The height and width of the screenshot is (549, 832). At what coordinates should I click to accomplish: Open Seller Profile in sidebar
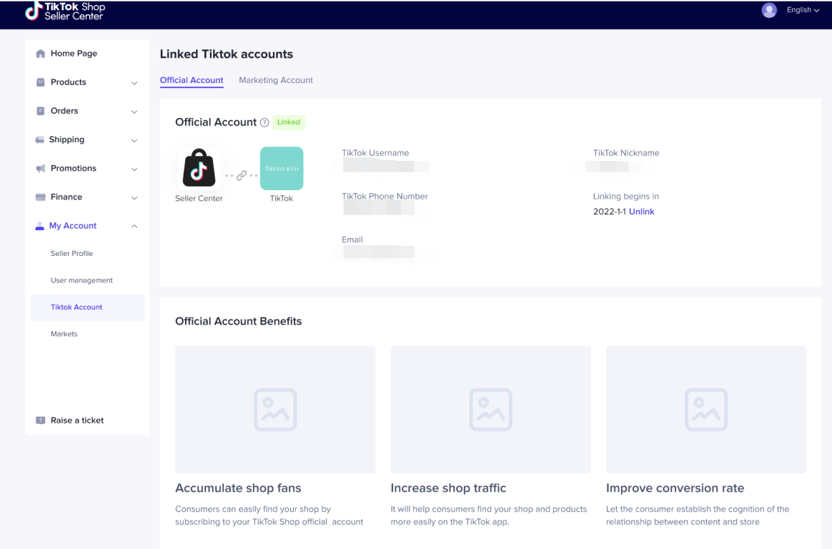point(71,254)
